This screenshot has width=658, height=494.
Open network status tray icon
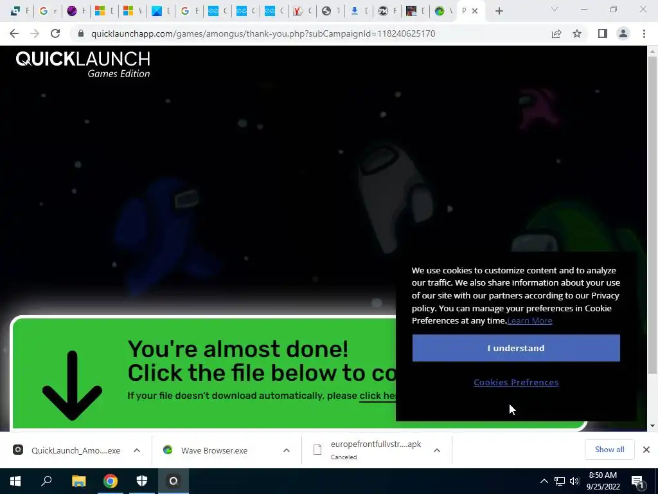coord(560,481)
